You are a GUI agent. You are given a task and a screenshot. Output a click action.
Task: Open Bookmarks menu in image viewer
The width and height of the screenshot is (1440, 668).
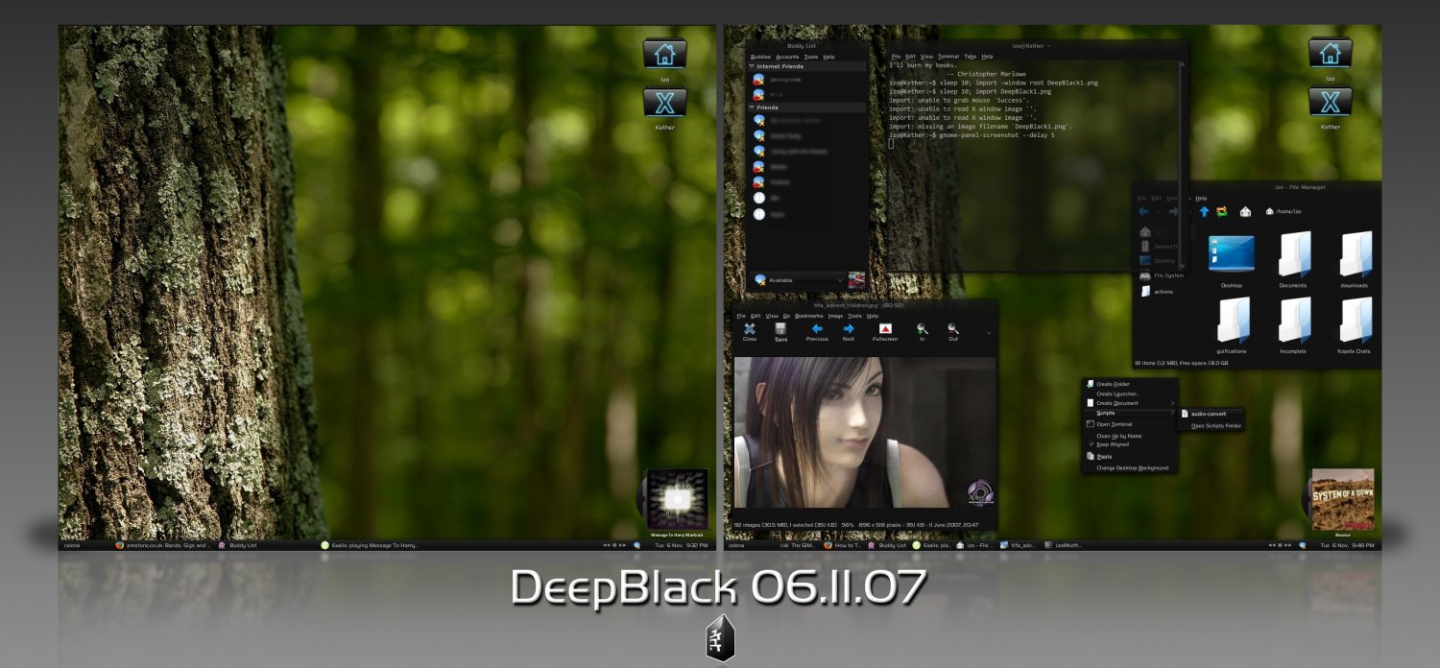tap(808, 316)
